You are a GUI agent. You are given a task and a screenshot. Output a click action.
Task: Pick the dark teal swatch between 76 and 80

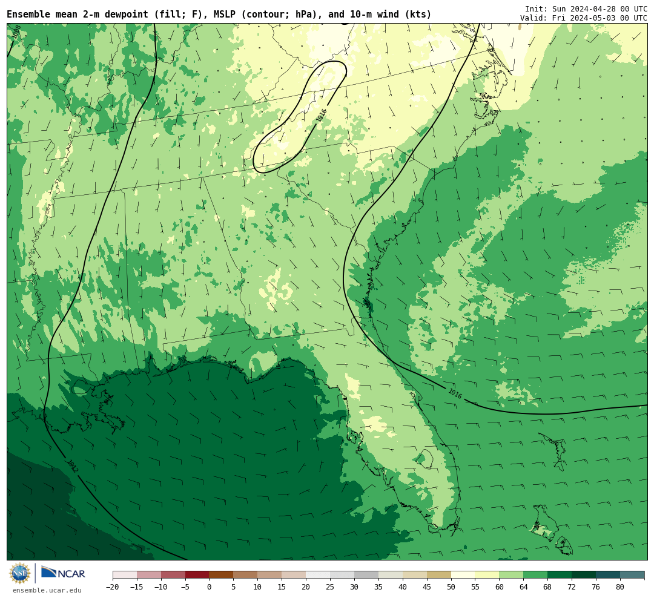609,574
